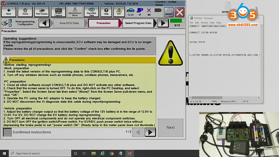Select the Print Screen tool
The image size is (279, 157).
42,12
